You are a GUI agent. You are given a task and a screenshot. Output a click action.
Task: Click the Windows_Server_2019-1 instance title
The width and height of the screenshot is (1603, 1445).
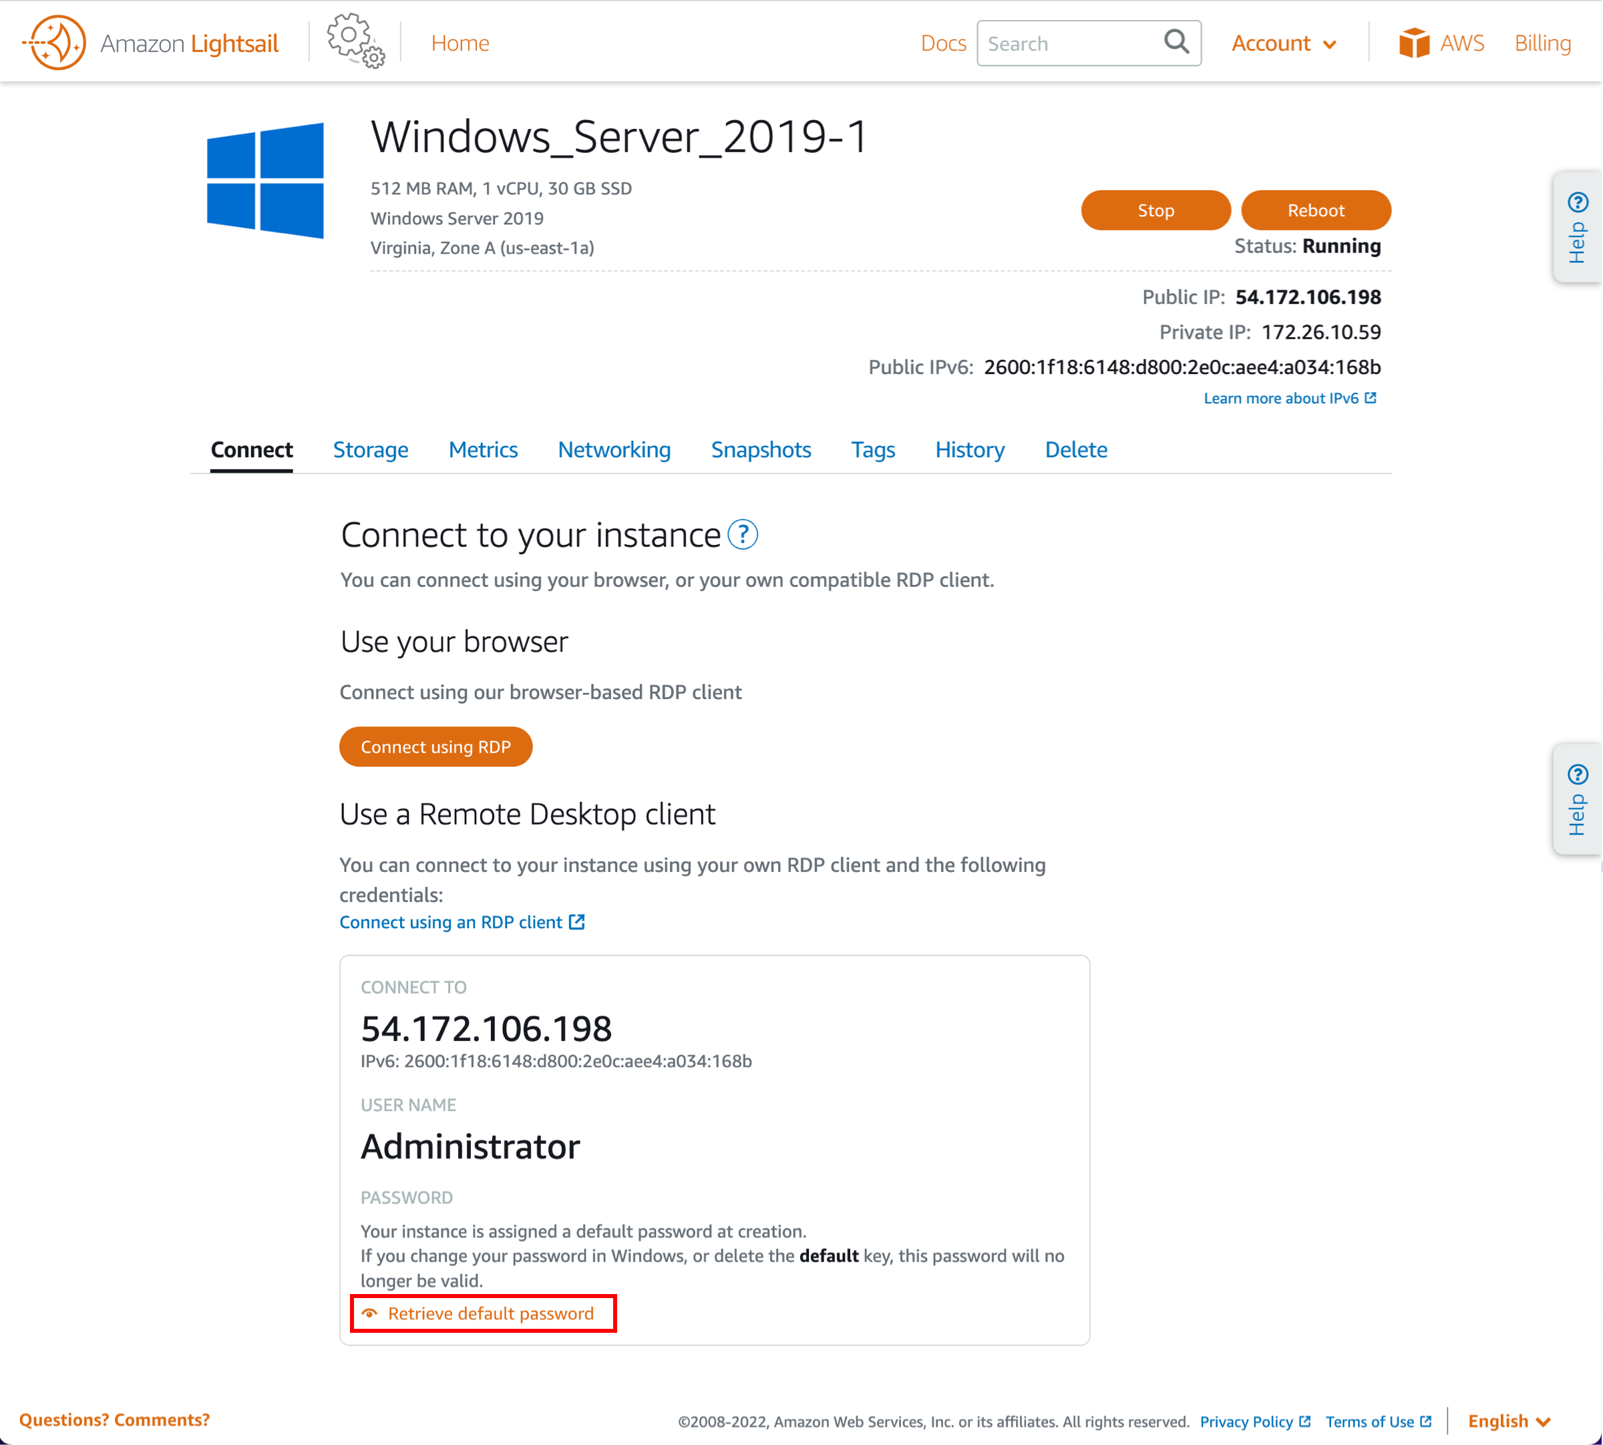pos(619,137)
